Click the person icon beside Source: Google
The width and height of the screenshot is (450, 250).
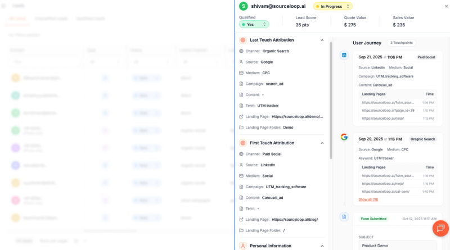coord(241,62)
